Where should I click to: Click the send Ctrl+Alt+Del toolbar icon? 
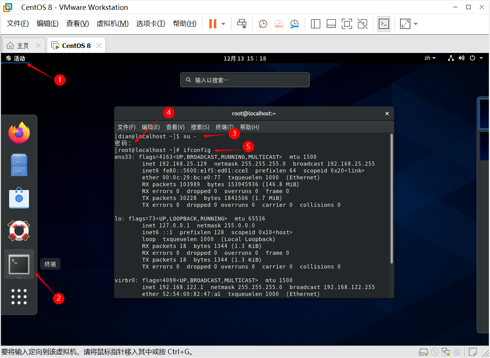point(242,24)
